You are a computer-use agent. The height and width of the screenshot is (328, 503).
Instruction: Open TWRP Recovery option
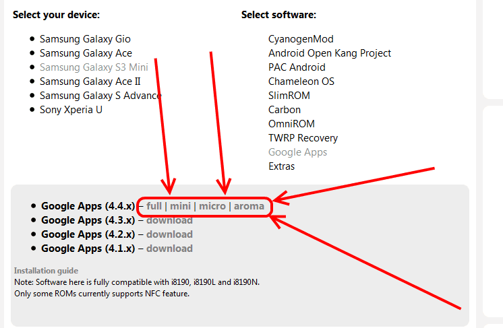click(x=303, y=138)
